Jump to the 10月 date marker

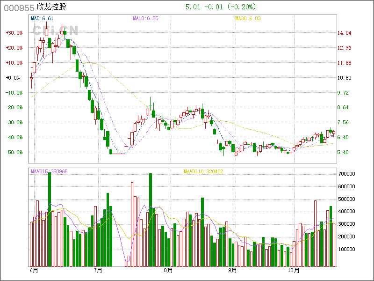pyautogui.click(x=294, y=271)
